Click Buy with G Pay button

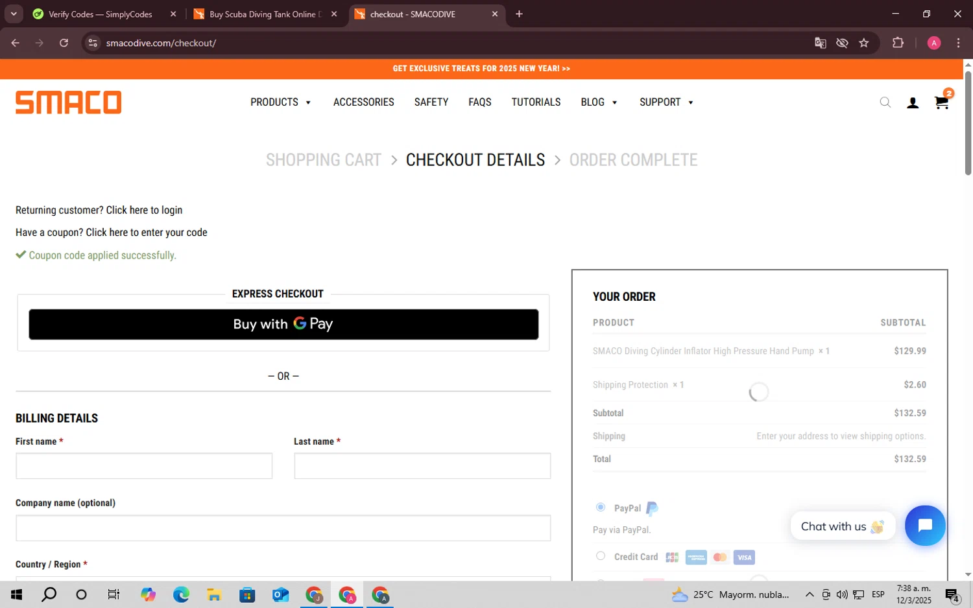283,324
